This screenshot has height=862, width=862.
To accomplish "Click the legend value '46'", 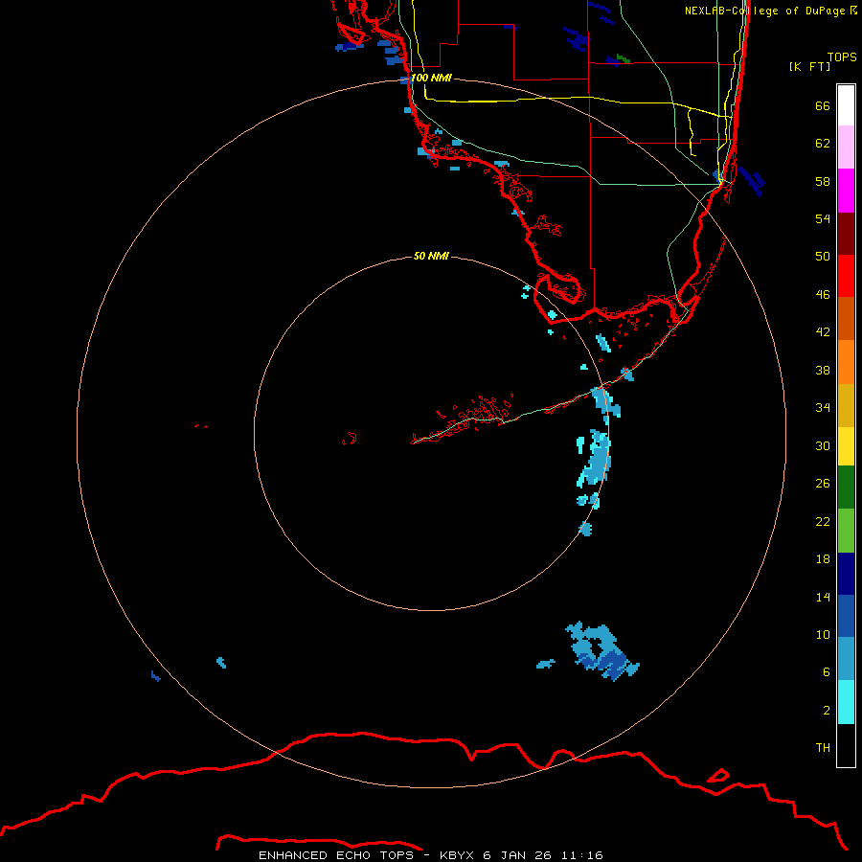I will pos(823,295).
